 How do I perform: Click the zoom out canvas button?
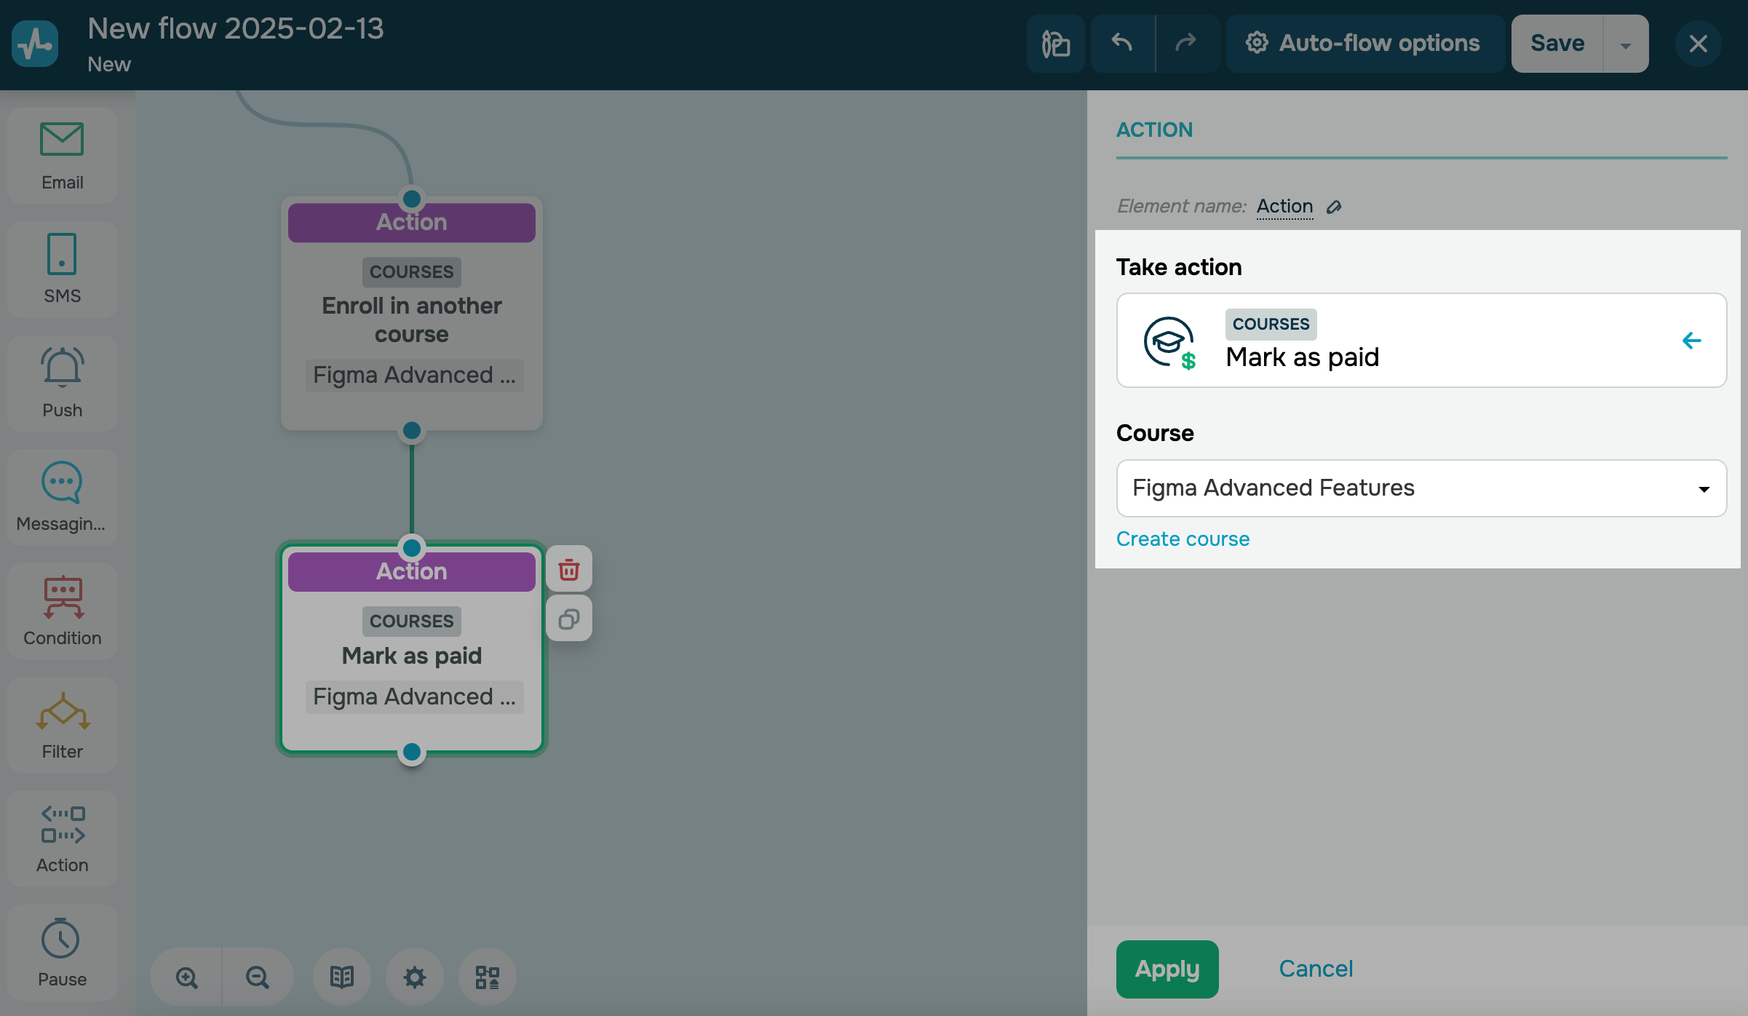coord(258,977)
